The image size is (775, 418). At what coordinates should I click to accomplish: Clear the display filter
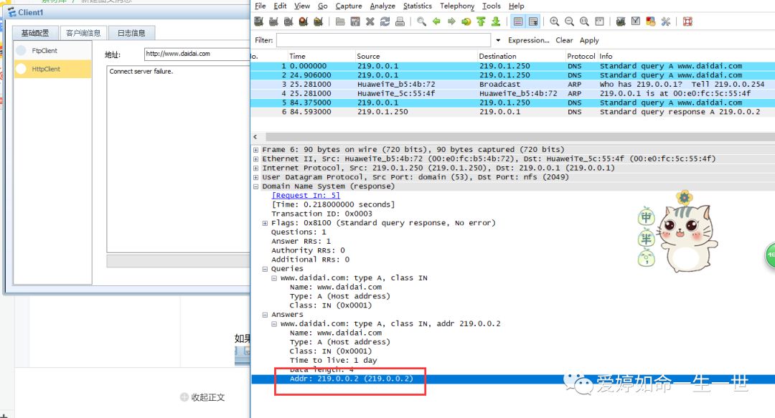[x=564, y=41]
